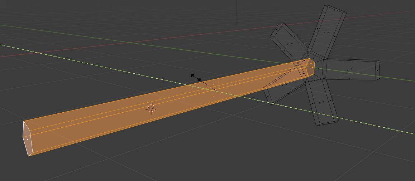Pick the end cap face dot of the right horizontal blade
This screenshot has width=415, height=181.
(x=377, y=70)
